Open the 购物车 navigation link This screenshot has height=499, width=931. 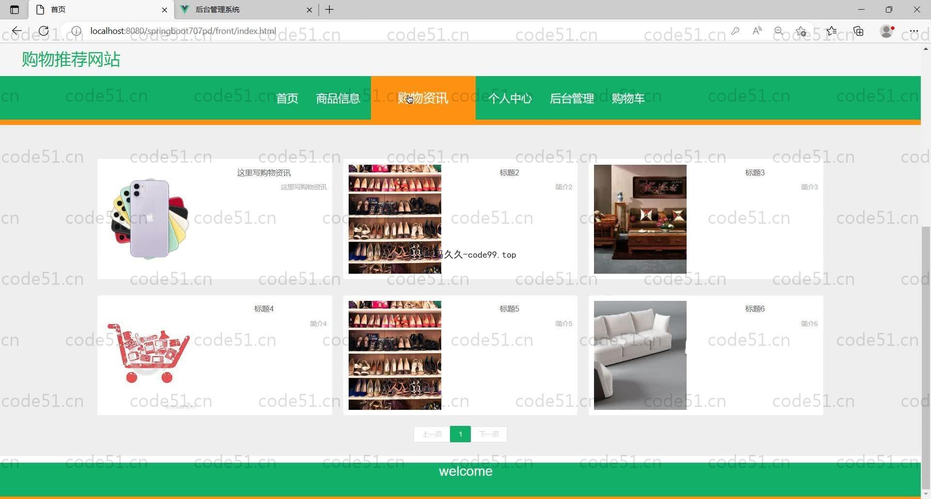pos(628,98)
